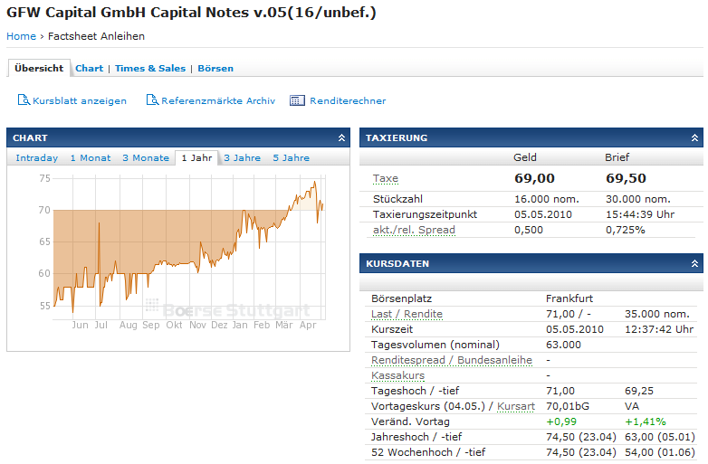The width and height of the screenshot is (708, 464).
Task: Click the Taxe link
Action: pos(385,179)
